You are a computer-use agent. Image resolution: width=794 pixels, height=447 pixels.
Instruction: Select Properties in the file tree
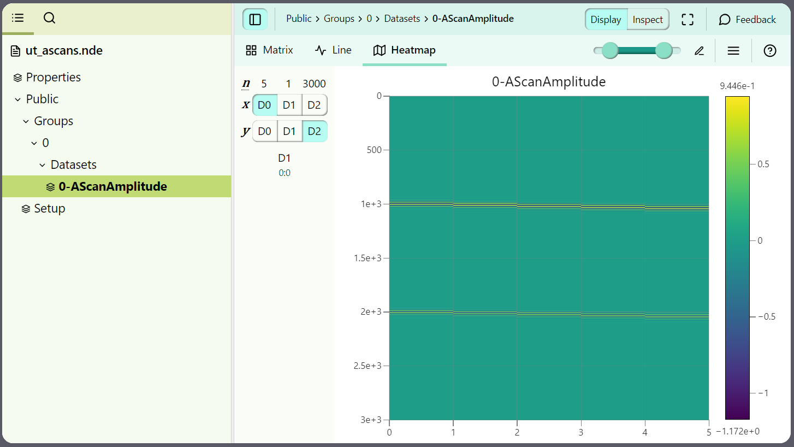53,77
